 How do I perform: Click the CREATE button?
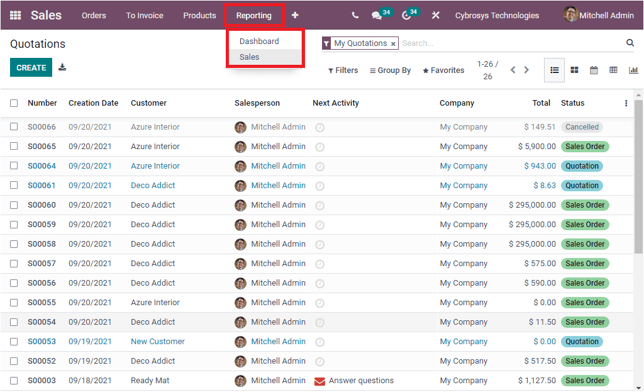click(x=31, y=66)
